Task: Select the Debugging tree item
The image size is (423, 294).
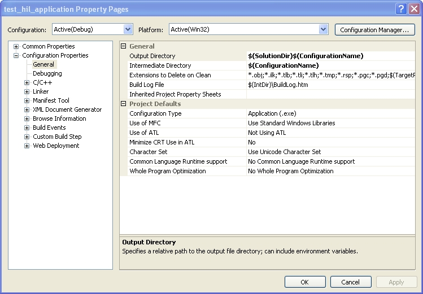Action: point(47,73)
